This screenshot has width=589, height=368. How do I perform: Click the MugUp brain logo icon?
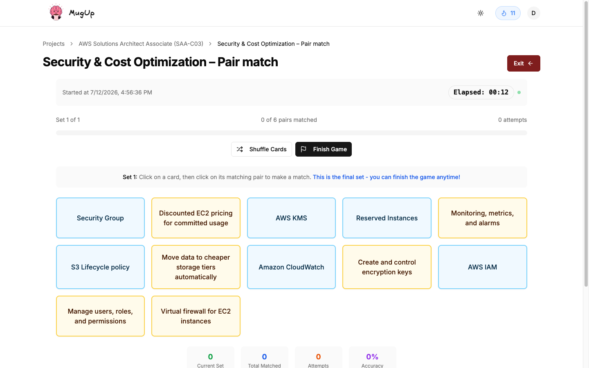pyautogui.click(x=56, y=12)
